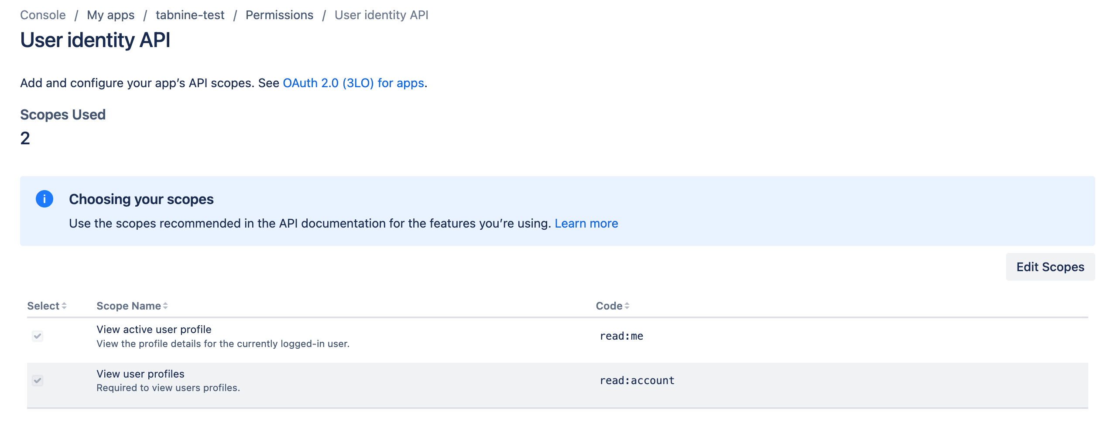Viewport: 1110px width, 429px height.
Task: Select the read:me scope code
Action: pos(621,336)
